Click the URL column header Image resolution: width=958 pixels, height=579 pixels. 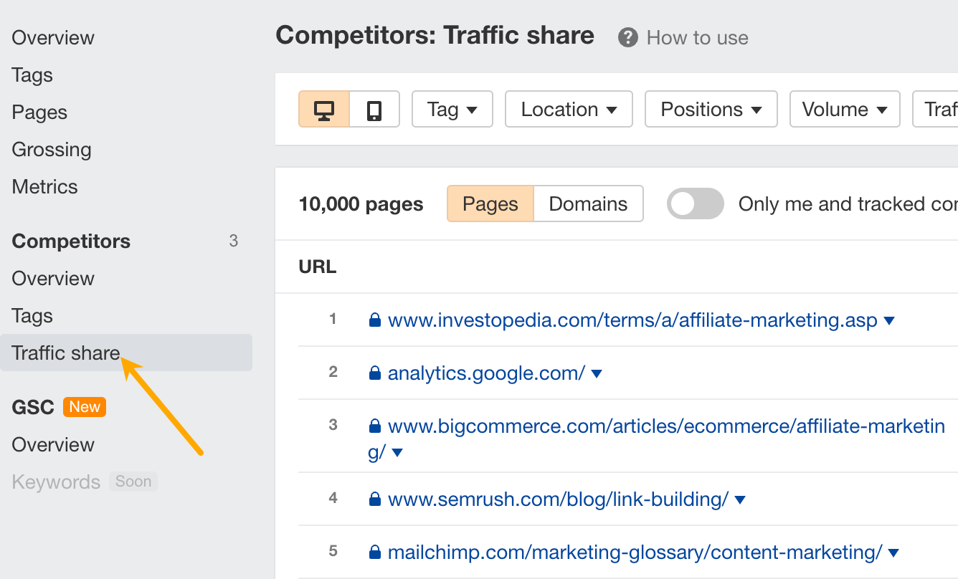[317, 266]
